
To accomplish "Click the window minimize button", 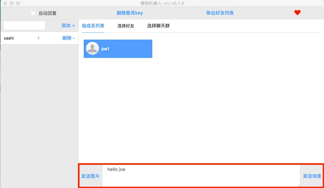I will point(12,3).
